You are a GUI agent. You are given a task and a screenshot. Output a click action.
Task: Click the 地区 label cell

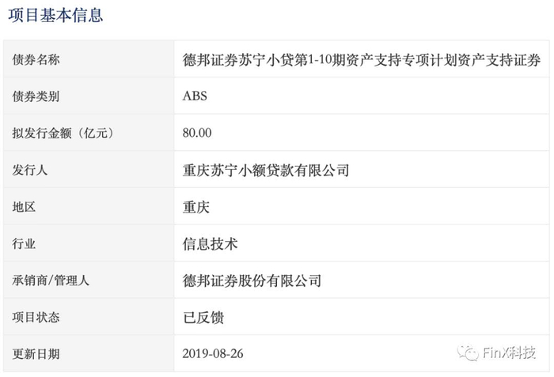point(89,206)
